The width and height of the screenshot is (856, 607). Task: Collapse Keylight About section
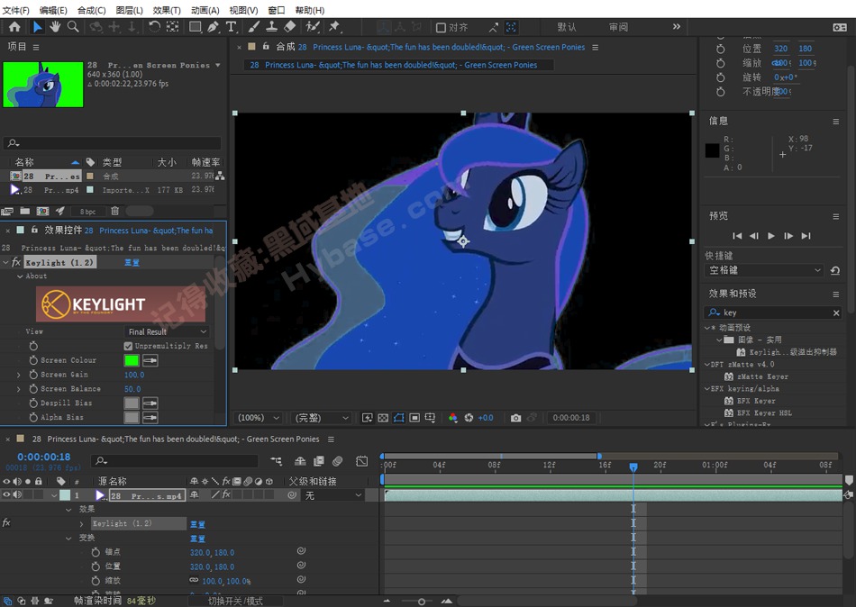[x=20, y=276]
